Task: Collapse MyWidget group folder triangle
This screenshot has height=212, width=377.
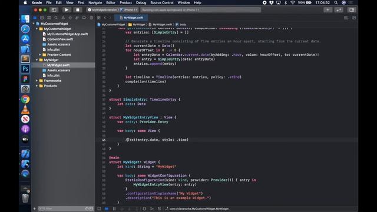Action: [x=37, y=60]
